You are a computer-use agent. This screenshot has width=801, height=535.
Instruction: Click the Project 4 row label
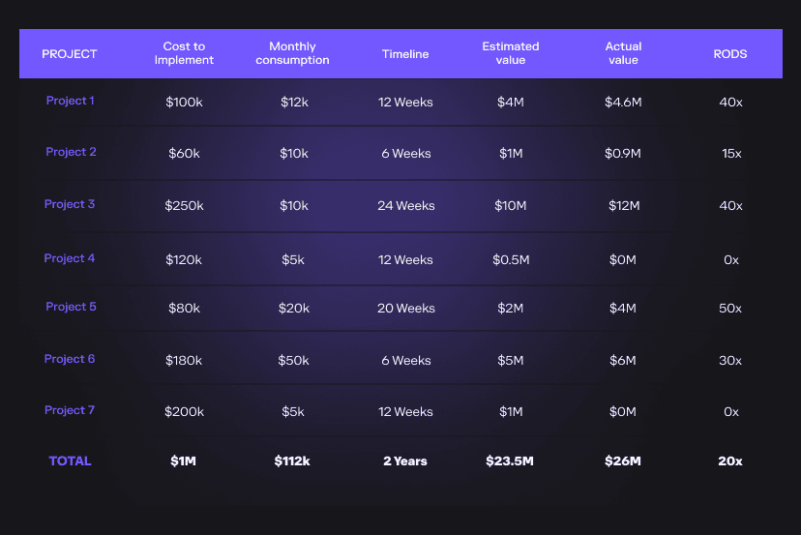pyautogui.click(x=70, y=258)
